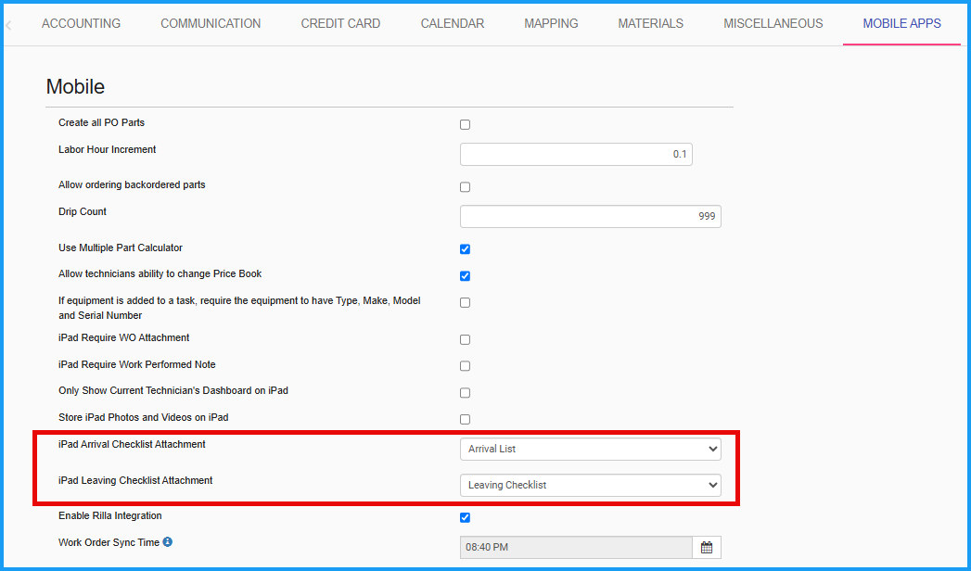Uncheck Enable Rilla Integration
The image size is (971, 571).
[465, 517]
